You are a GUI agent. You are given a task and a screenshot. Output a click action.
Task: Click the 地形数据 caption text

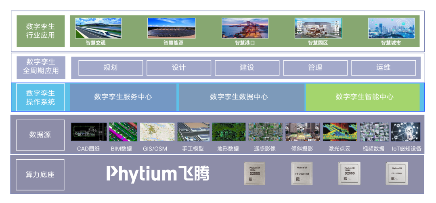point(228,149)
